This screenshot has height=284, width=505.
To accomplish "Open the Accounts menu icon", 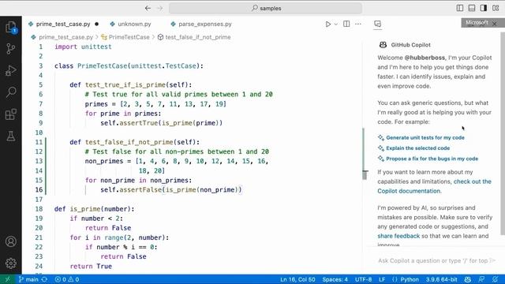I will click(x=11, y=241).
